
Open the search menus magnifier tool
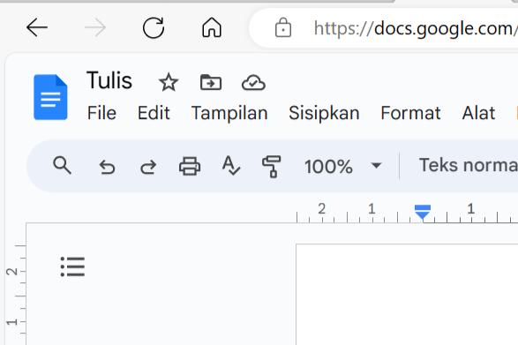click(62, 165)
